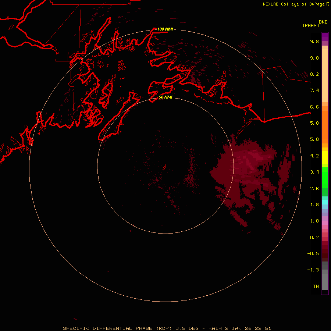Screen dimensions: 331x331
Task: Click the 5.0 scale value
Action: (314, 139)
